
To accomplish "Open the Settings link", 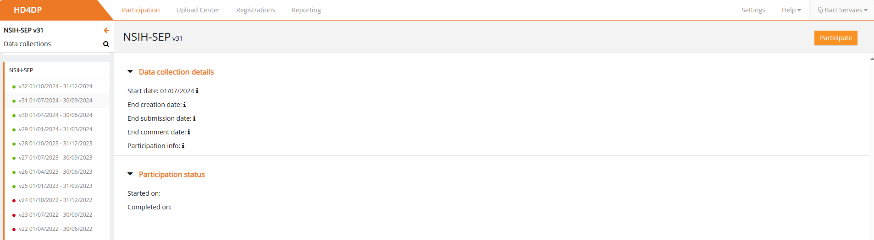I will coord(753,10).
